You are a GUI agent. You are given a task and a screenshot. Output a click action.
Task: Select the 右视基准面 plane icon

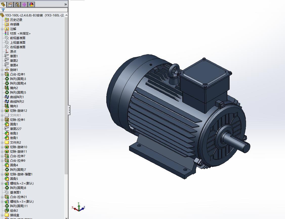[x=7, y=47]
